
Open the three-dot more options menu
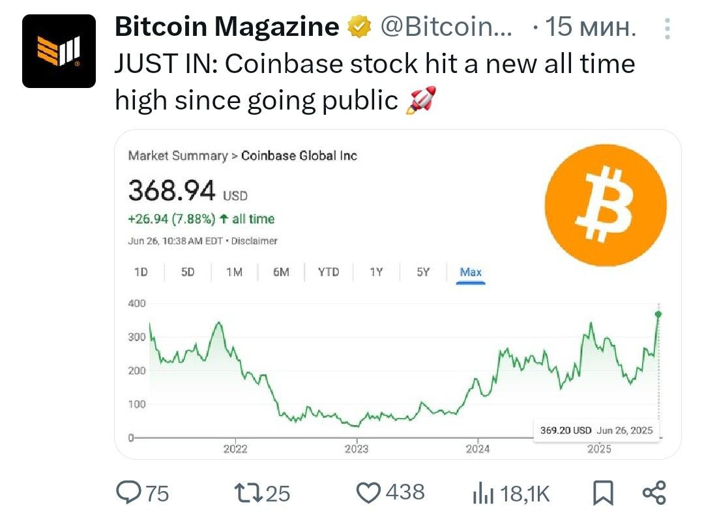point(667,28)
